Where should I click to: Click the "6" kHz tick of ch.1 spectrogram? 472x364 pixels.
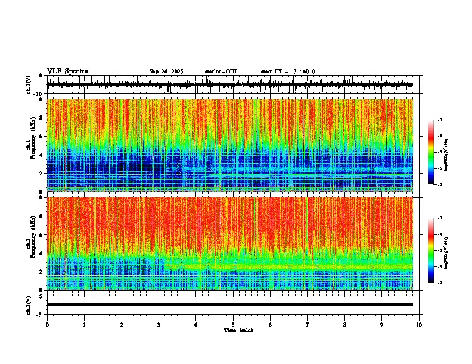[x=42, y=136]
